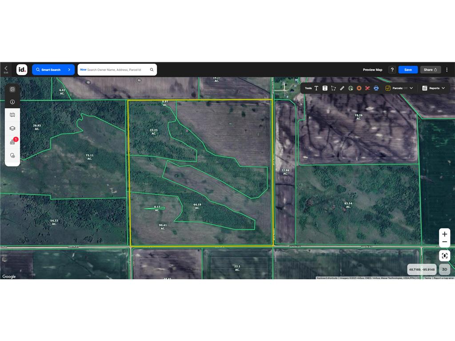Open the Parcels options dropdown chevron
This screenshot has height=341, width=455.
(x=411, y=88)
